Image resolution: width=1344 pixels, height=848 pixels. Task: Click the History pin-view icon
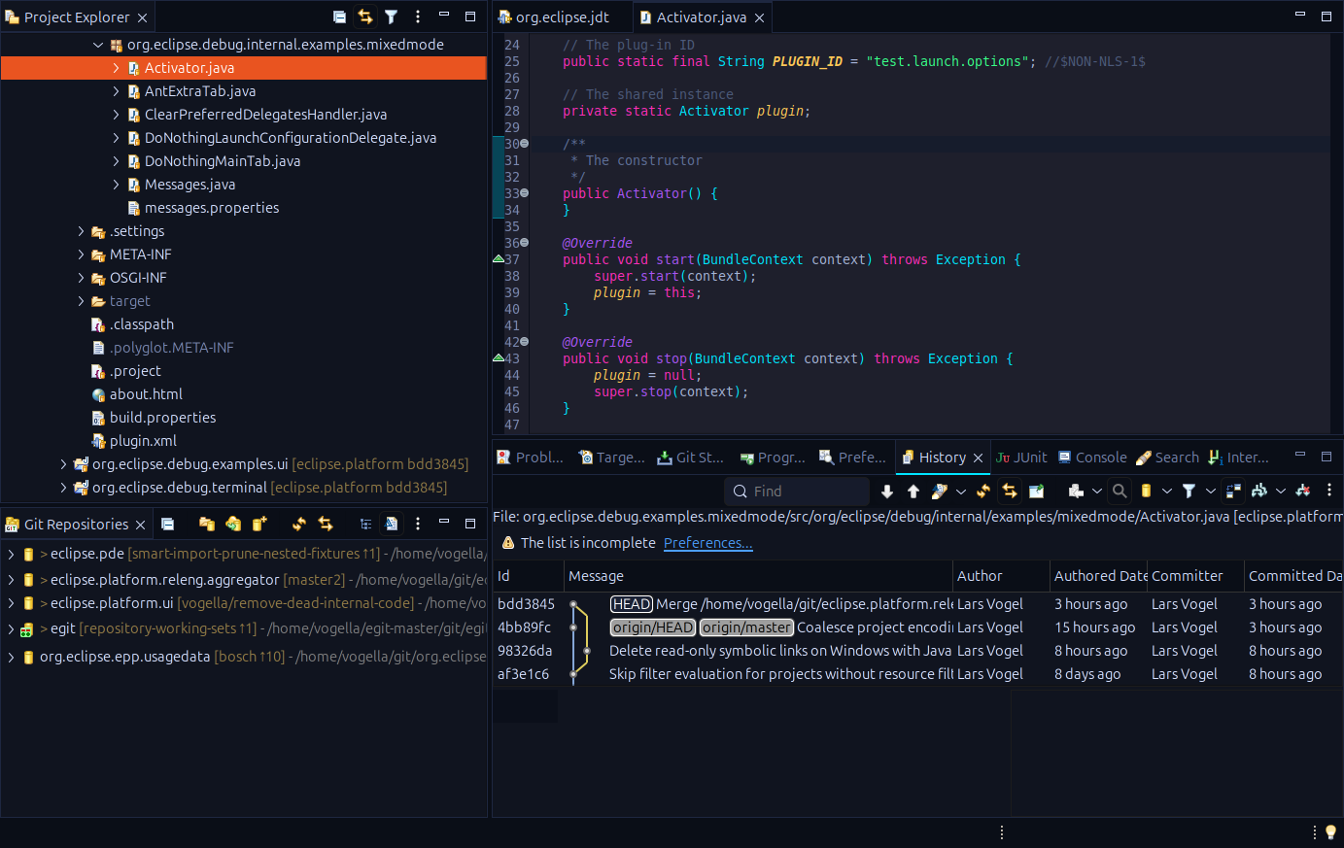[x=1036, y=492]
